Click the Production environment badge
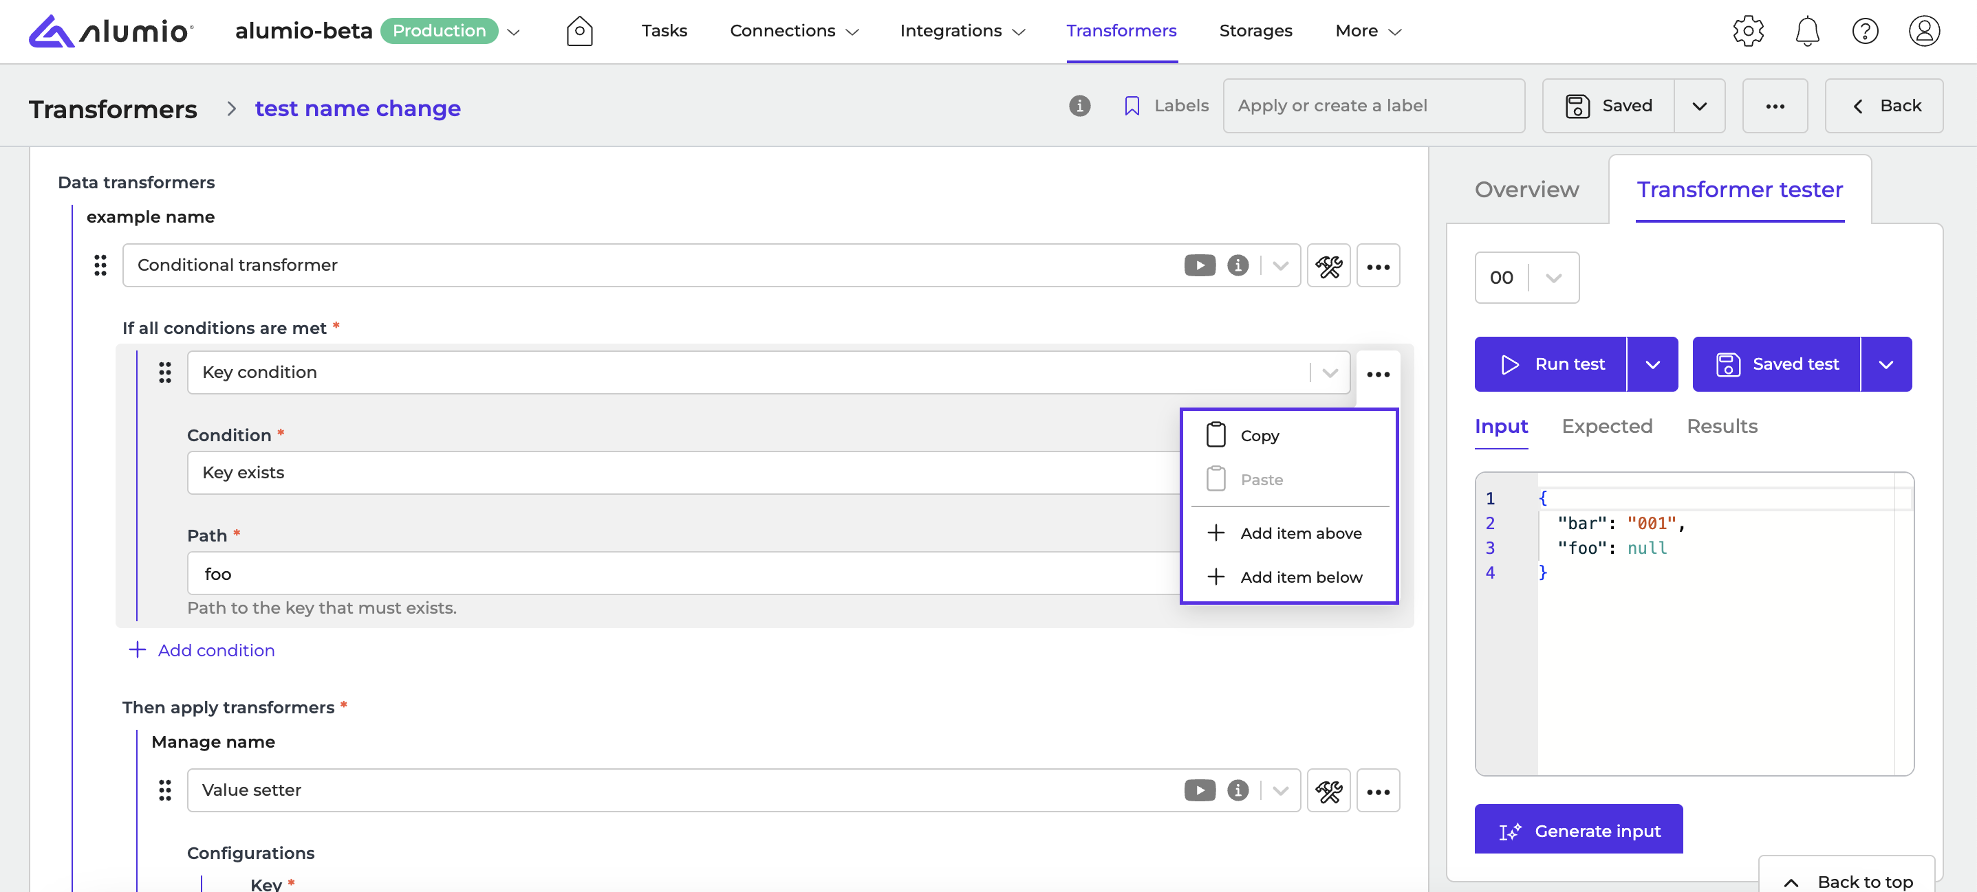Viewport: 1977px width, 892px height. tap(439, 32)
